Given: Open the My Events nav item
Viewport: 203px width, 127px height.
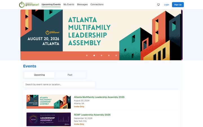Looking at the screenshot, I should coord(69,5).
